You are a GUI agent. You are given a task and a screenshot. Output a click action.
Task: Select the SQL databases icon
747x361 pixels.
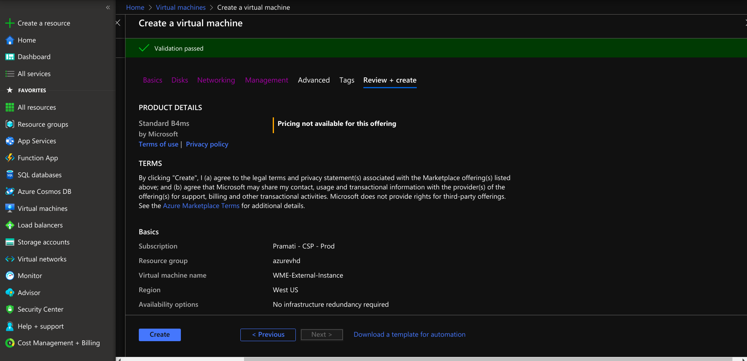point(10,175)
